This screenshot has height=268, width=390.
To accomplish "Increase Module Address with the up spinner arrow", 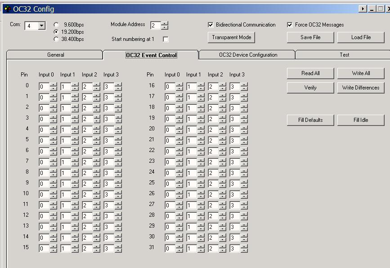I will tap(165, 23).
